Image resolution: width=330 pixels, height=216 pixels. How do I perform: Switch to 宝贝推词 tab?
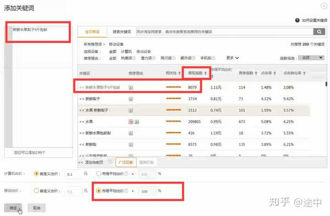pos(92,32)
